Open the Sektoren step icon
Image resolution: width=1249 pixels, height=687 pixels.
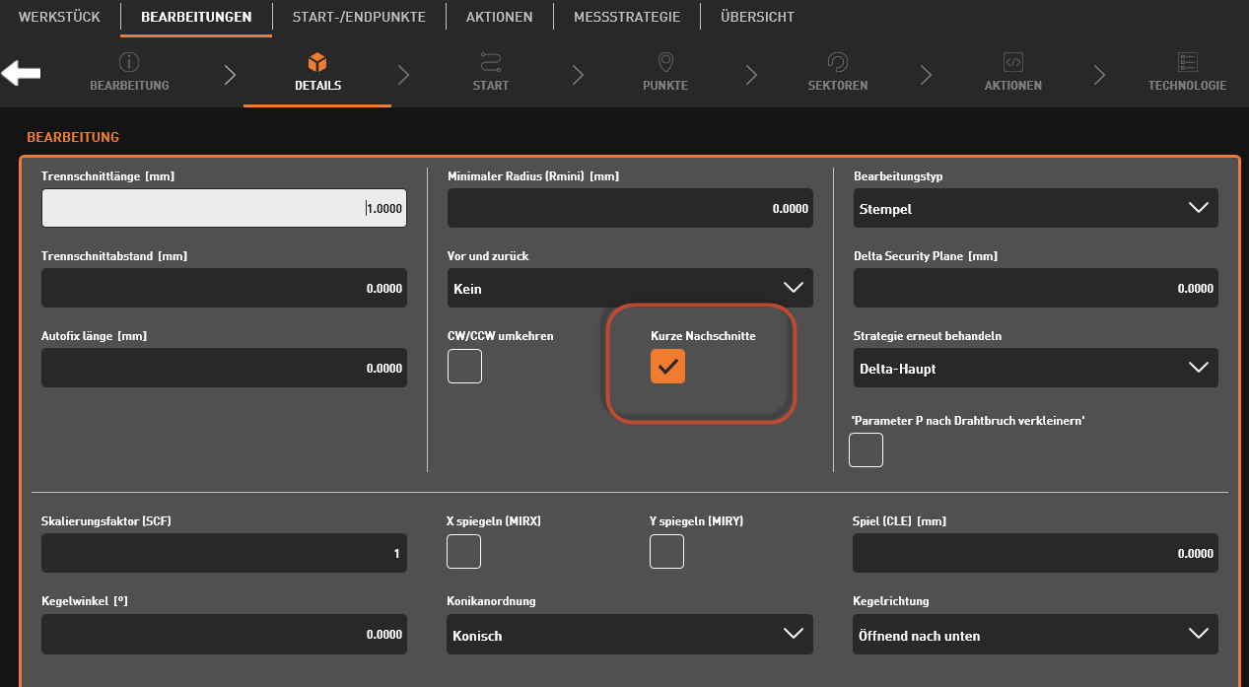coord(838,63)
